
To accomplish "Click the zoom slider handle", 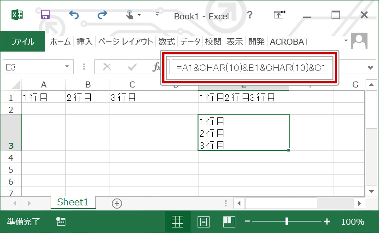I will [x=286, y=221].
